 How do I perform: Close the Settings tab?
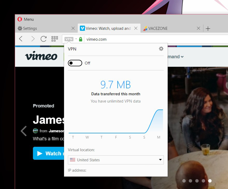pos(73,28)
